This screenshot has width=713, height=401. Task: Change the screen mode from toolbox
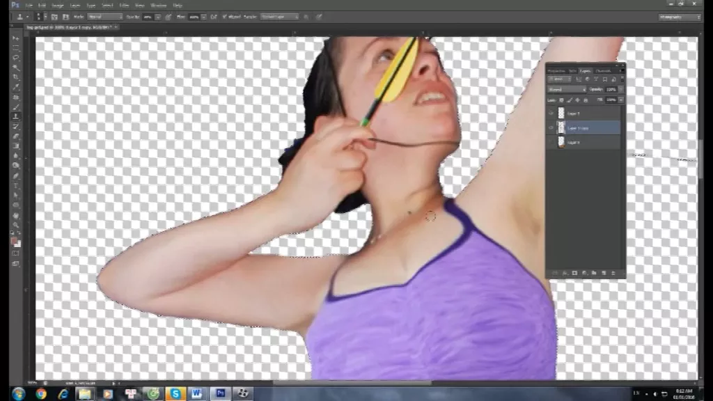pyautogui.click(x=16, y=264)
